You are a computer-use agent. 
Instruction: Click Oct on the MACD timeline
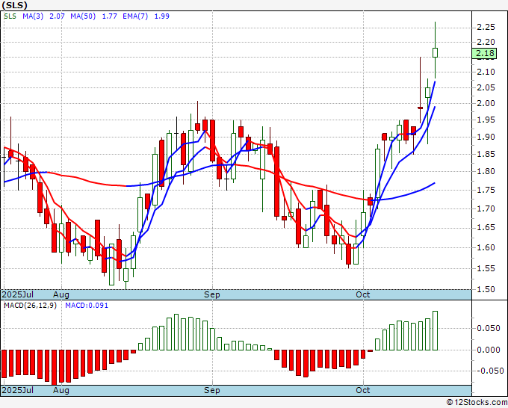363,390
